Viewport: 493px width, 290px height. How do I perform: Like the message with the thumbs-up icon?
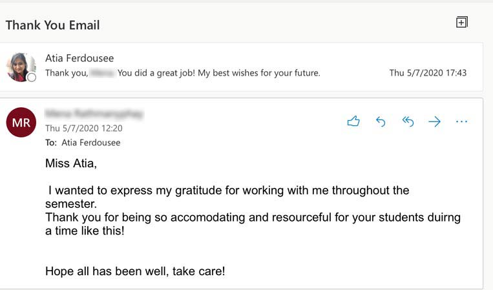[x=353, y=121]
